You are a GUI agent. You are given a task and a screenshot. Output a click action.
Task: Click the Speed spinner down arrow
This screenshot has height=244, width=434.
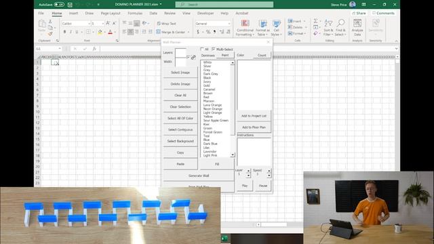click(x=269, y=176)
